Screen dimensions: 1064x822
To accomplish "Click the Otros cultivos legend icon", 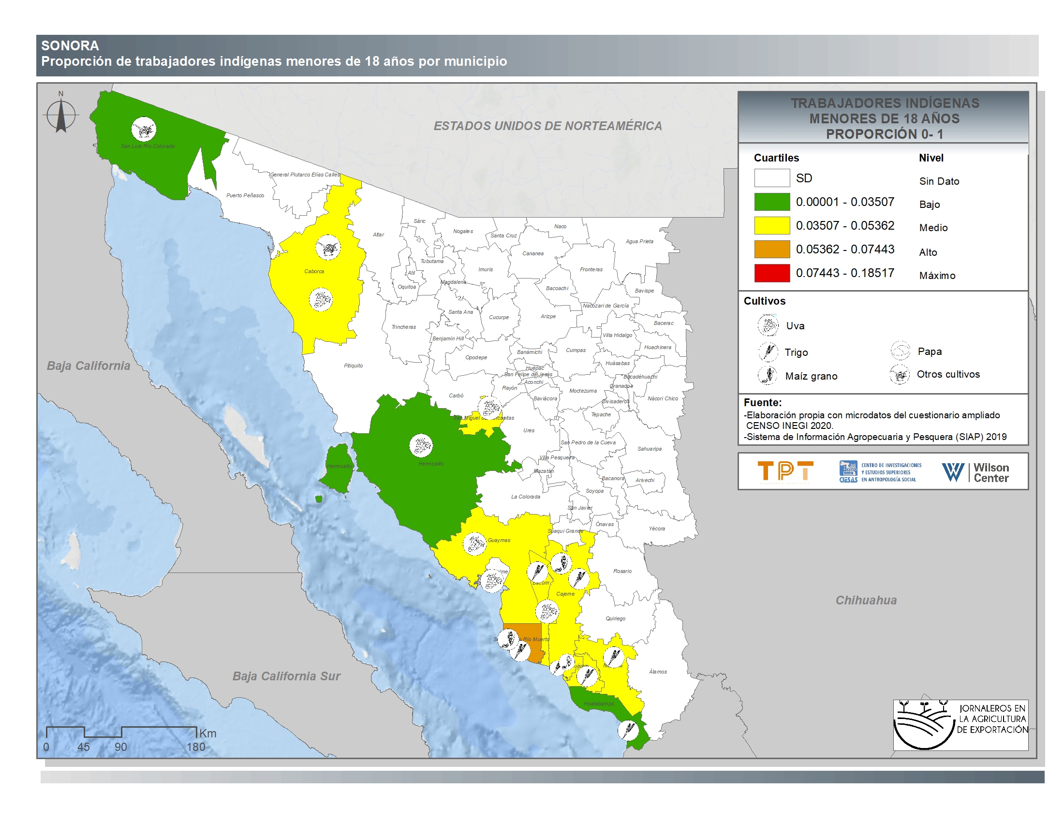I will [900, 374].
